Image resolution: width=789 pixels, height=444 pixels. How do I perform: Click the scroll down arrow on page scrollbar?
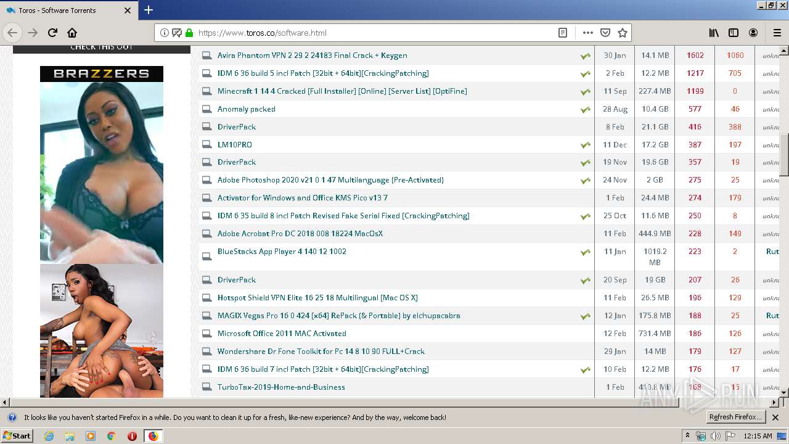(784, 392)
